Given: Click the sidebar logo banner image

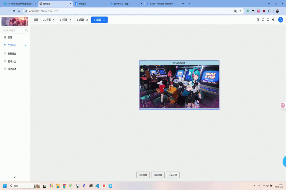Looking at the screenshot, I should [x=15, y=21].
